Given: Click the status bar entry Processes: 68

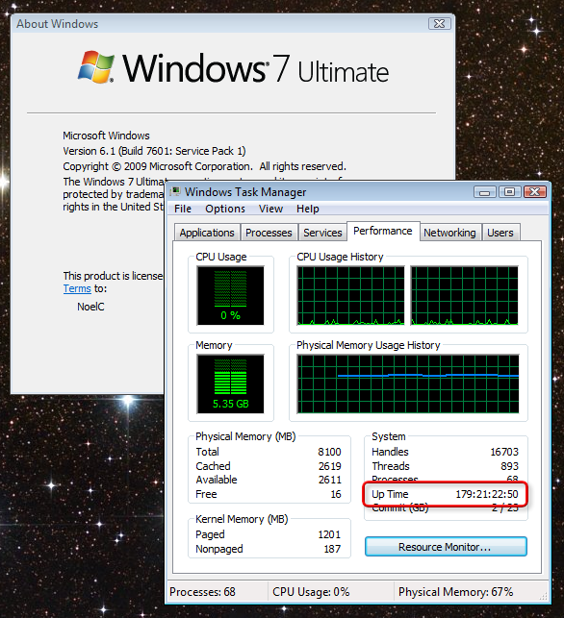Looking at the screenshot, I should pos(202,592).
